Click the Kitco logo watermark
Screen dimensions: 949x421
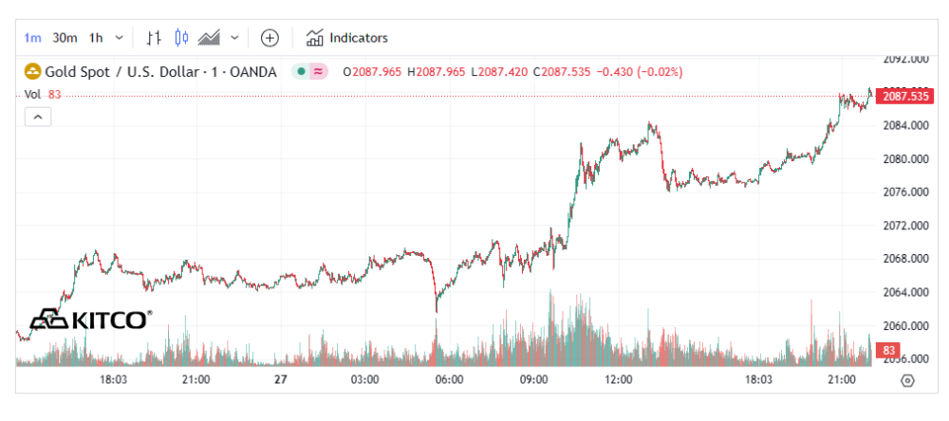[x=91, y=319]
